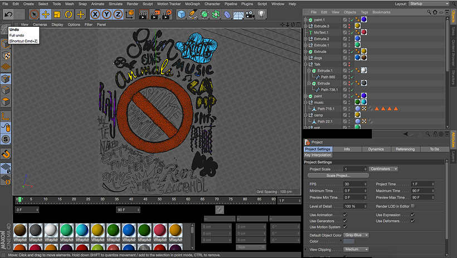The height and width of the screenshot is (258, 457).
Task: Select Path 865 in object list
Action: coord(328,77)
